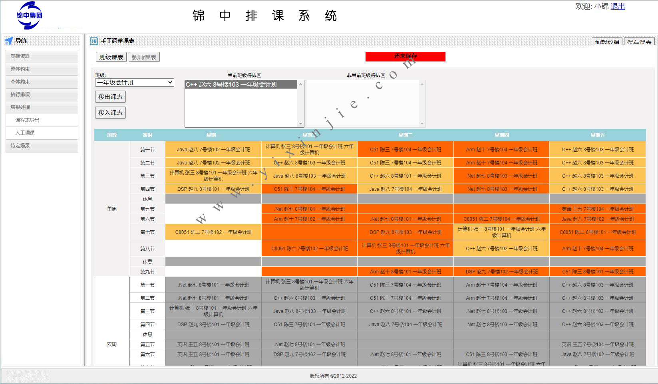This screenshot has width=658, height=384.
Task: Expand the 整体约束 sidebar section
Action: coord(42,69)
